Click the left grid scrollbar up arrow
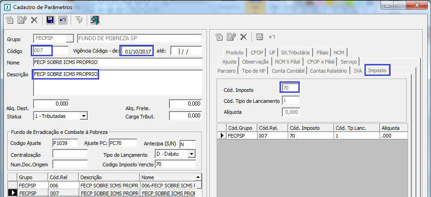Image resolution: width=431 pixels, height=197 pixels. click(x=198, y=177)
